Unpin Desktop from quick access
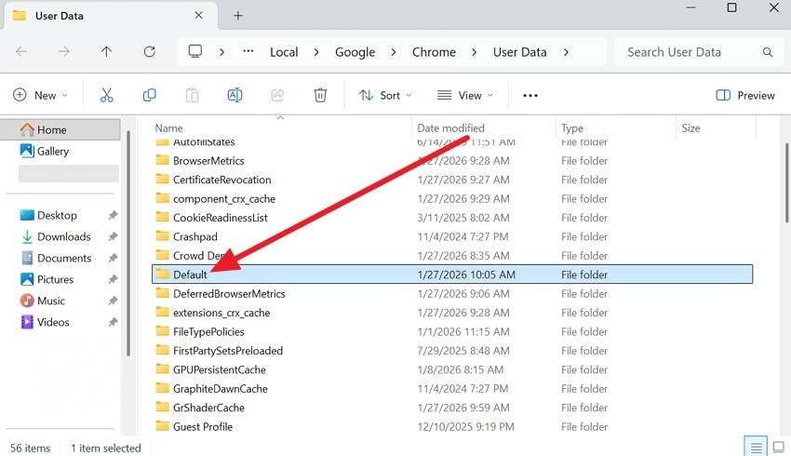This screenshot has width=791, height=456. pyautogui.click(x=113, y=215)
